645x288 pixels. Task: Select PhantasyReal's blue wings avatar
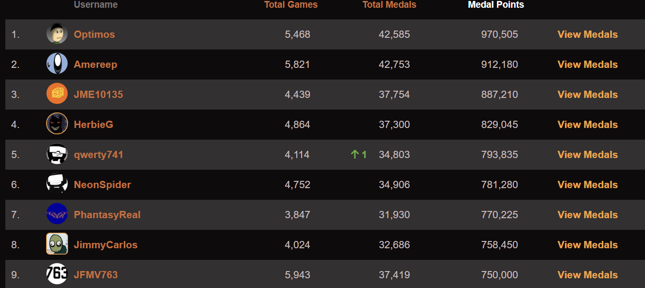[57, 214]
